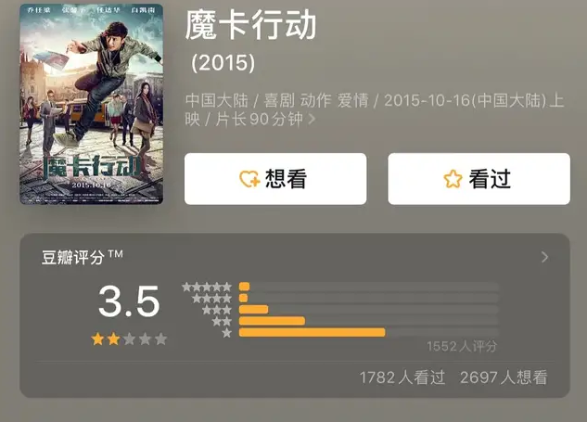587x422 pixels.
Task: Open the 2697人想看 list
Action: (x=504, y=377)
